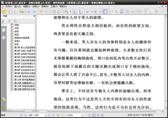
Task: Click the Layers panel icon in sidebar
Action: pyautogui.click(x=4, y=37)
